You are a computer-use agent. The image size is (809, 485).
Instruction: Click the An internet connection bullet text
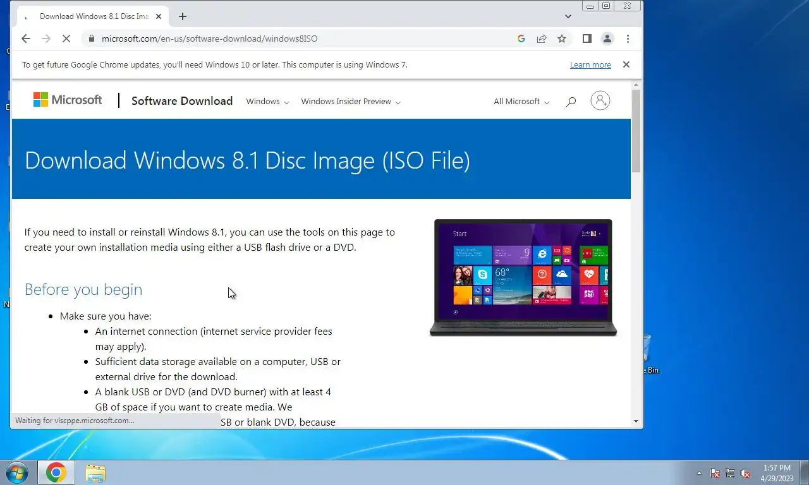point(214,338)
